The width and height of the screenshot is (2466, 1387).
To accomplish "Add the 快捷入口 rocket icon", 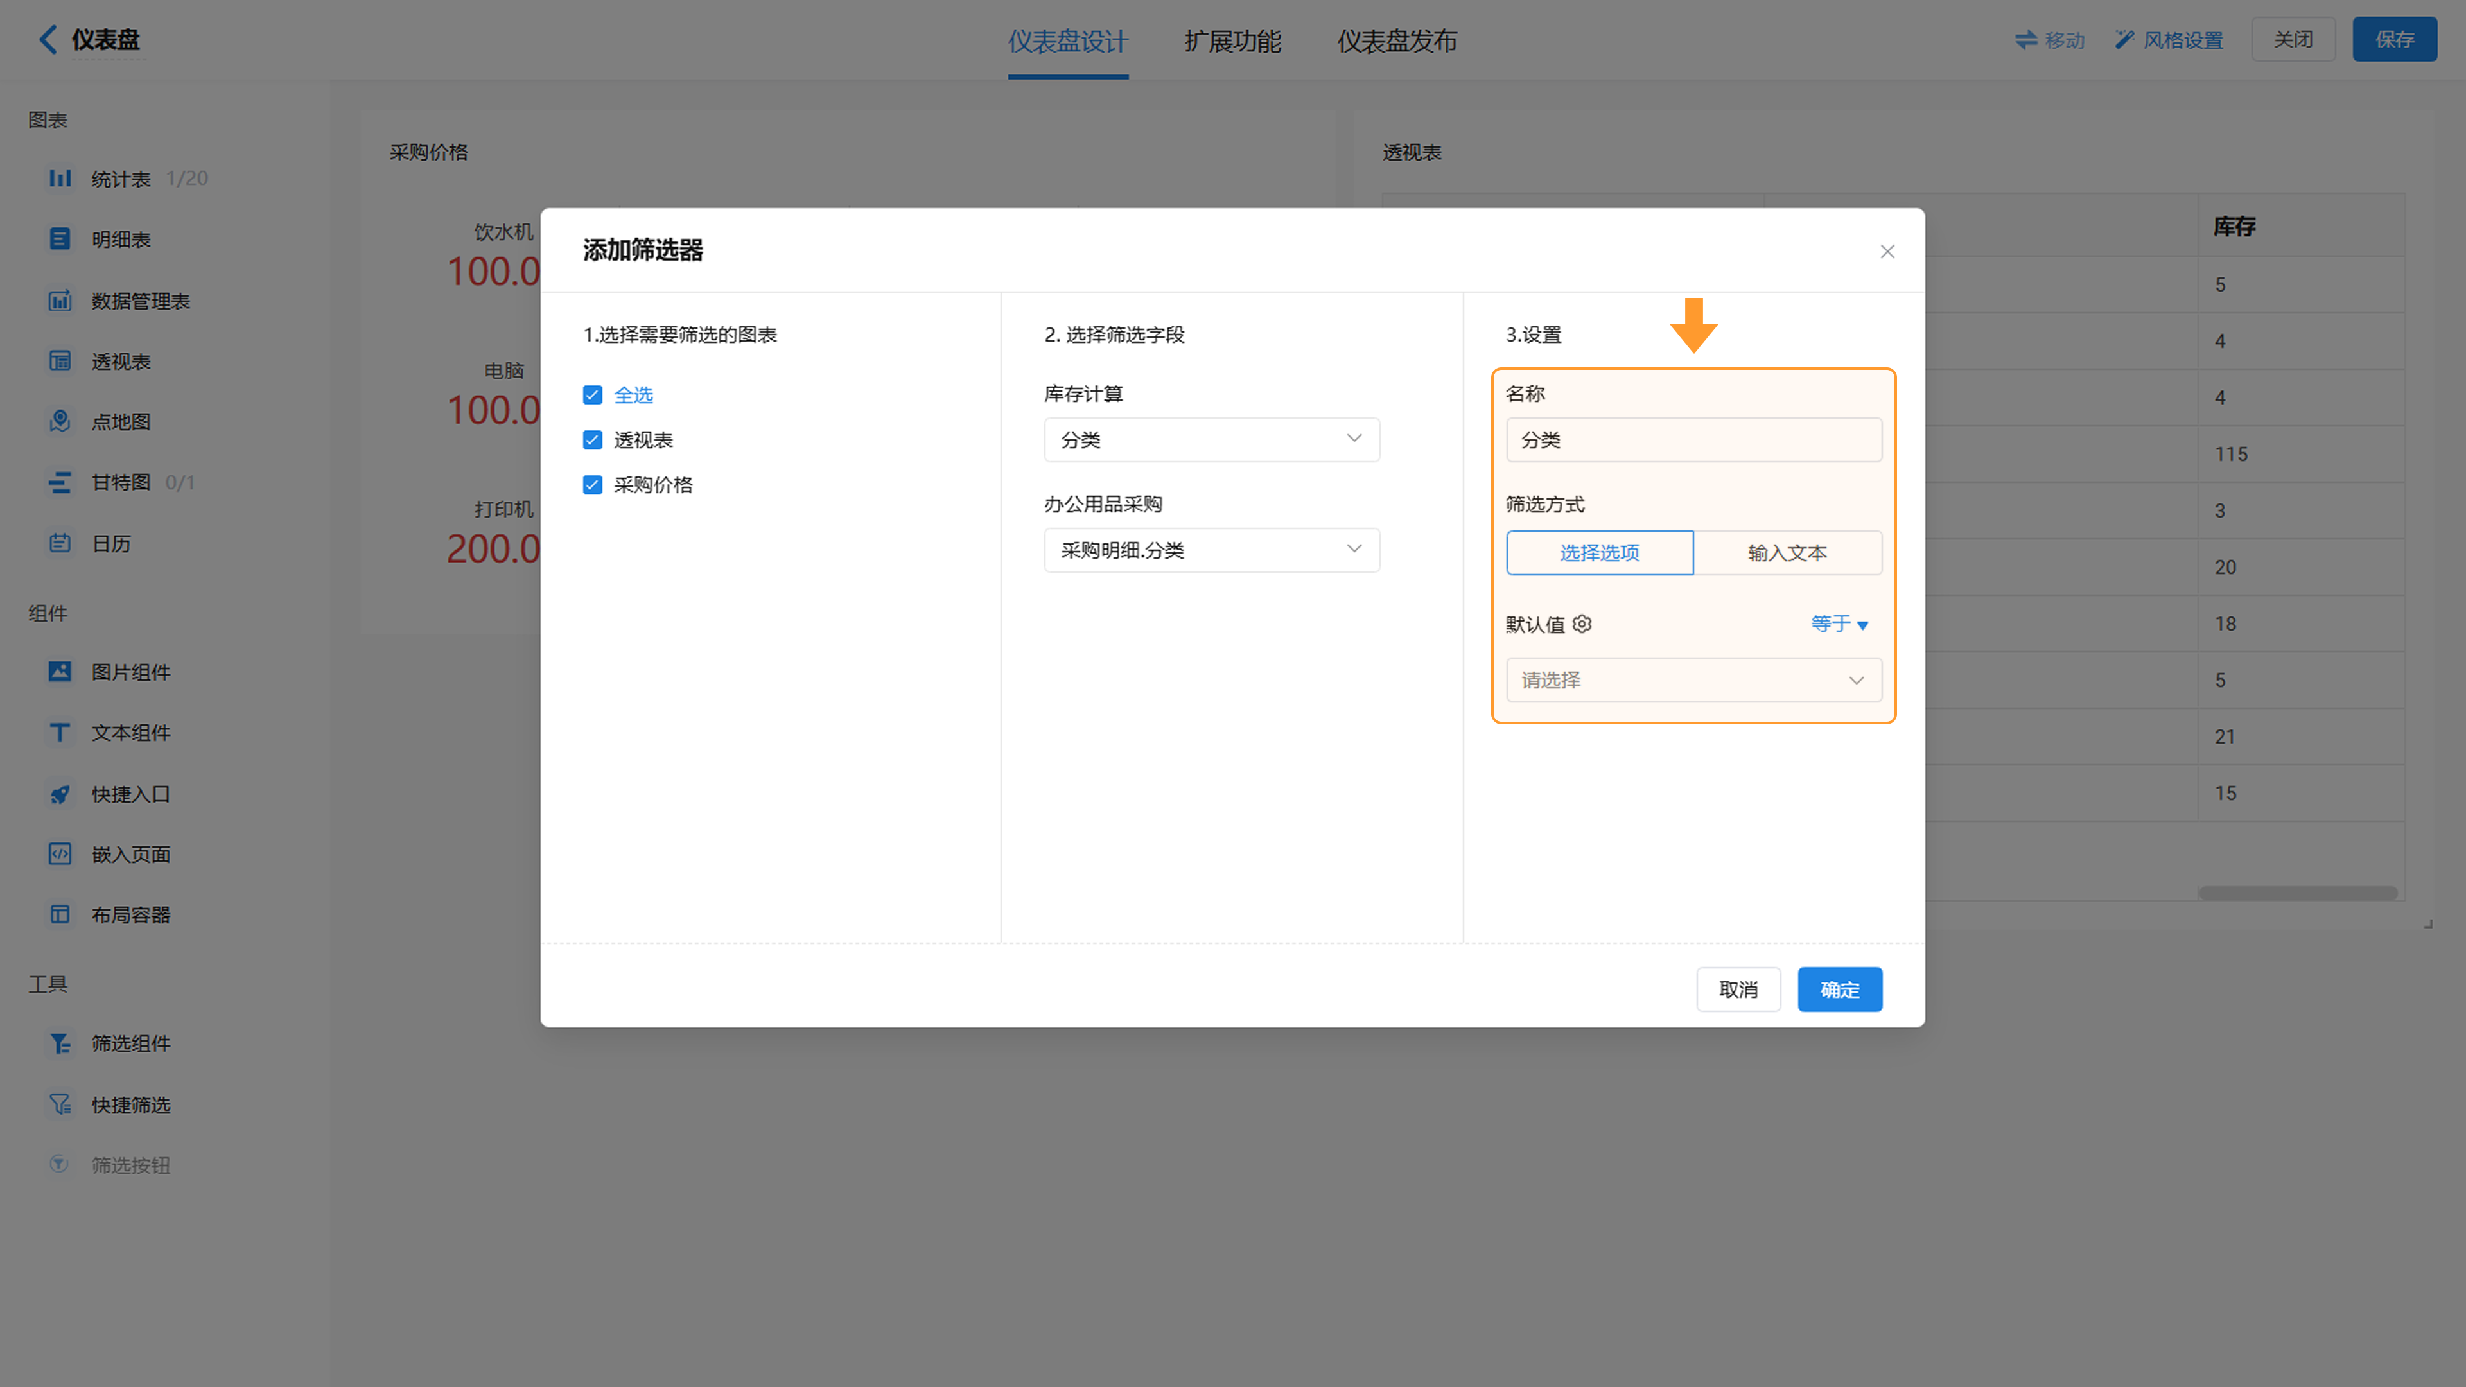I will click(60, 794).
